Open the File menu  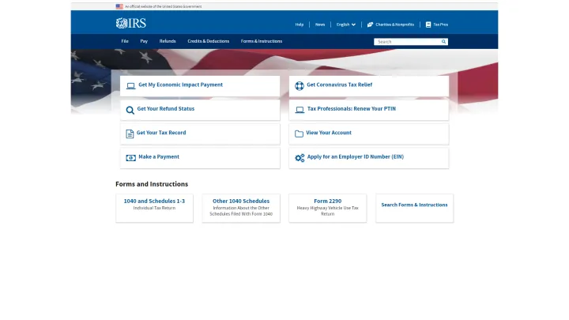pyautogui.click(x=125, y=41)
